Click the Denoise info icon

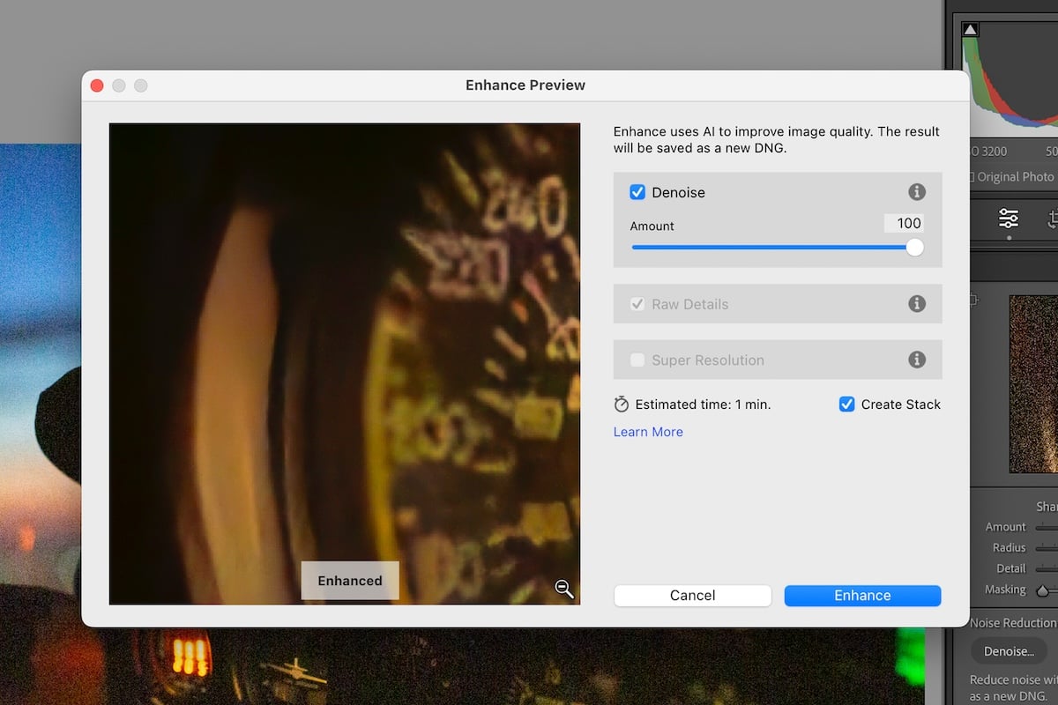click(x=916, y=192)
